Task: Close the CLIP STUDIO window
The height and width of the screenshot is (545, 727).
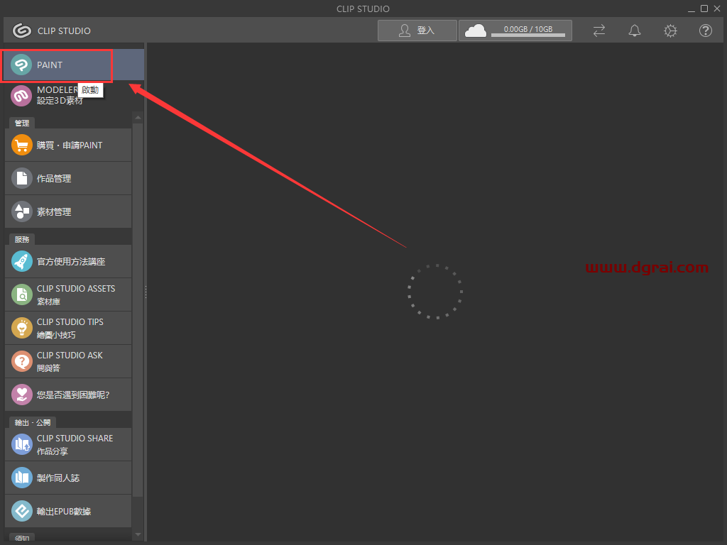Action: pos(717,9)
